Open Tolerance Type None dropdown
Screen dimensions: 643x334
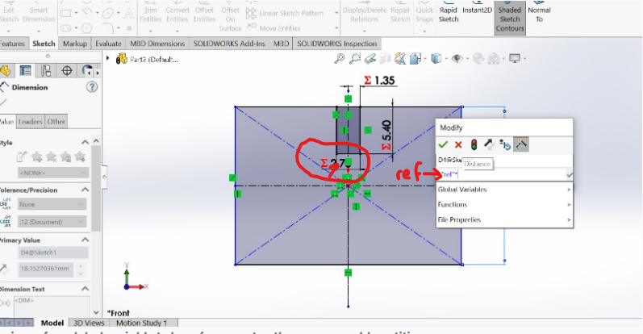(52, 204)
